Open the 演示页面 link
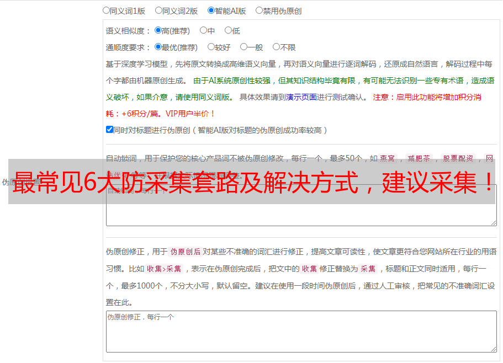Screen dimensions: 503x363 (x=301, y=97)
